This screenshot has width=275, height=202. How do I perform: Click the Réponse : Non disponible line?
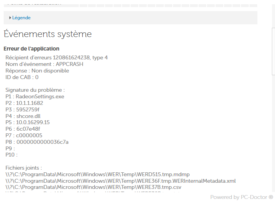tap(37, 71)
